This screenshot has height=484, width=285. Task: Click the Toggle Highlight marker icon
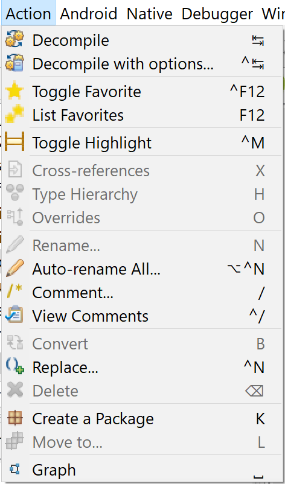(14, 143)
